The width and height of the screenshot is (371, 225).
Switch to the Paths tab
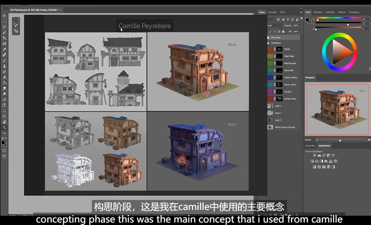(x=282, y=12)
